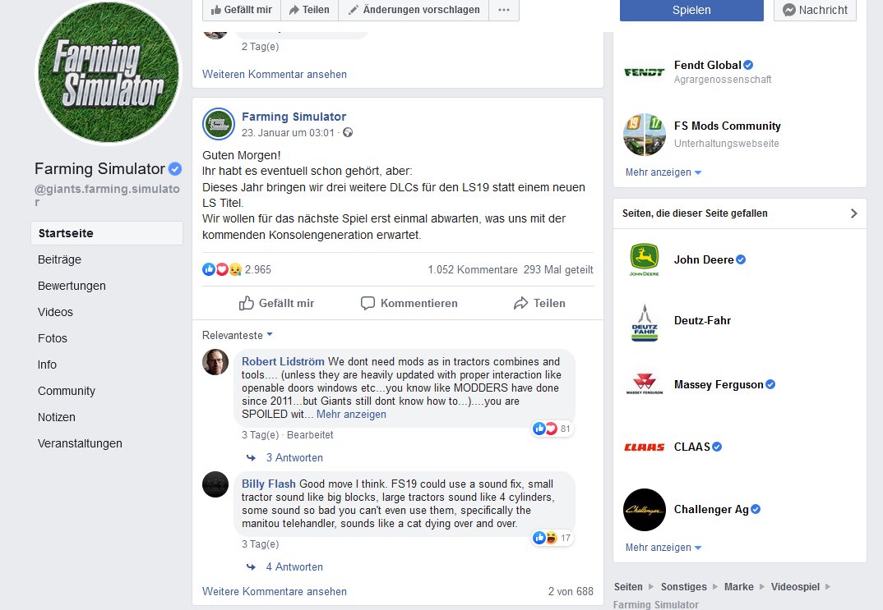Screen dimensions: 883x610
Task: Click the Fendt Global logo
Action: click(645, 72)
